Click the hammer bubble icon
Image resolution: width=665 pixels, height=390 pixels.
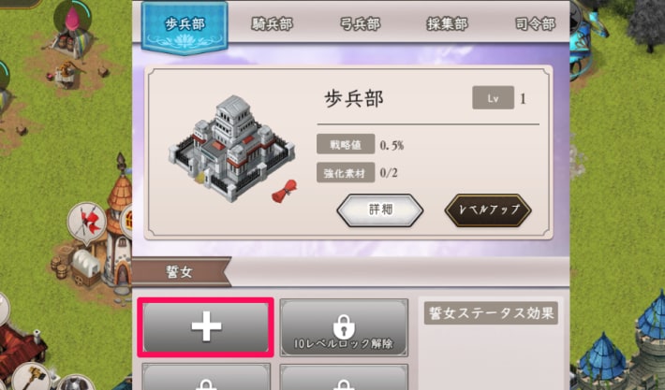pyautogui.click(x=31, y=377)
